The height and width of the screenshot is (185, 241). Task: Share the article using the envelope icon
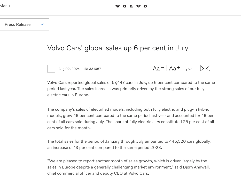pos(205,68)
